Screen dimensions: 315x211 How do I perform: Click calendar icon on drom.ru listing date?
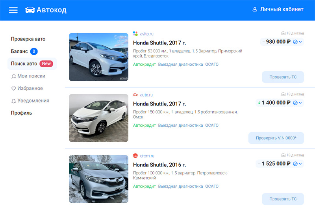pyautogui.click(x=283, y=155)
